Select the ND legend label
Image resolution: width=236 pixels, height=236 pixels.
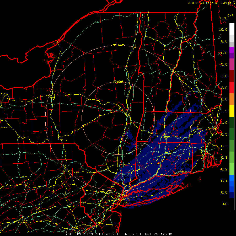click(x=225, y=204)
